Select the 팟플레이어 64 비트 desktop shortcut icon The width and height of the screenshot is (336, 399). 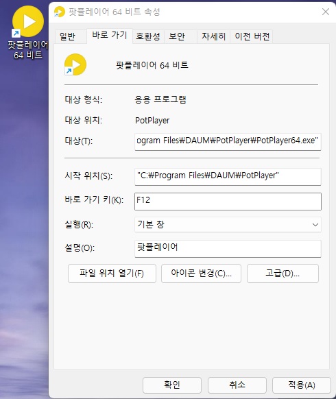click(27, 32)
